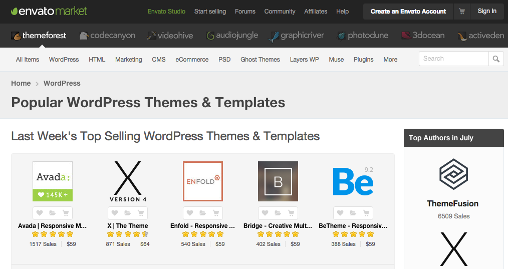The width and height of the screenshot is (508, 269).
Task: Switch to themeforest marketplace
Action: (x=39, y=36)
